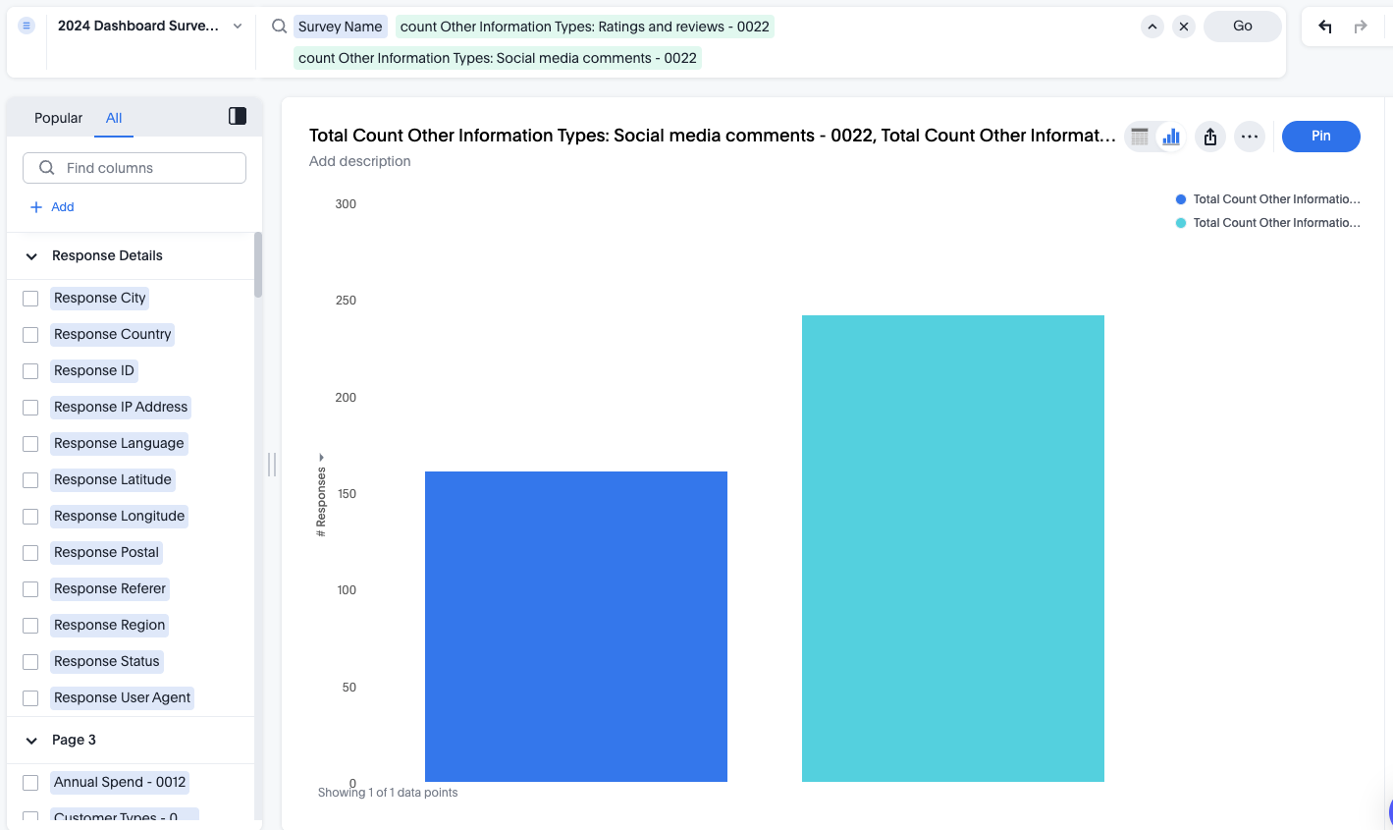Tick the Annual Spend - 0012 checkbox

tap(30, 783)
